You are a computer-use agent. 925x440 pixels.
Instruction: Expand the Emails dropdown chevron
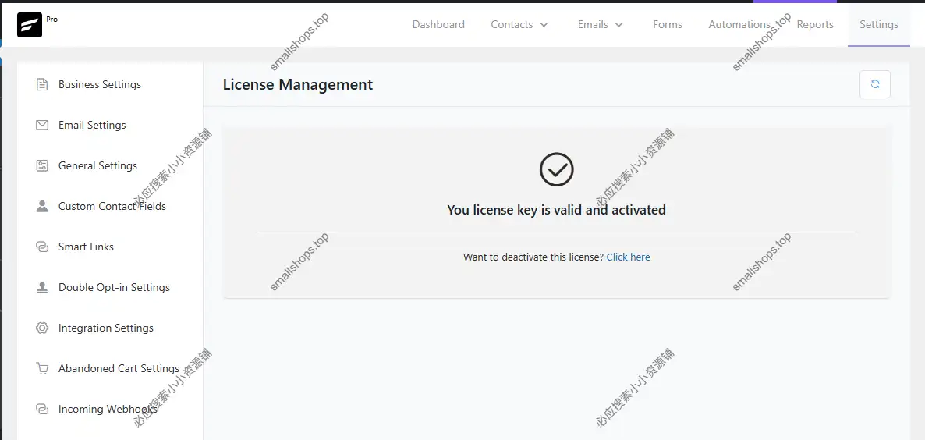coord(618,25)
